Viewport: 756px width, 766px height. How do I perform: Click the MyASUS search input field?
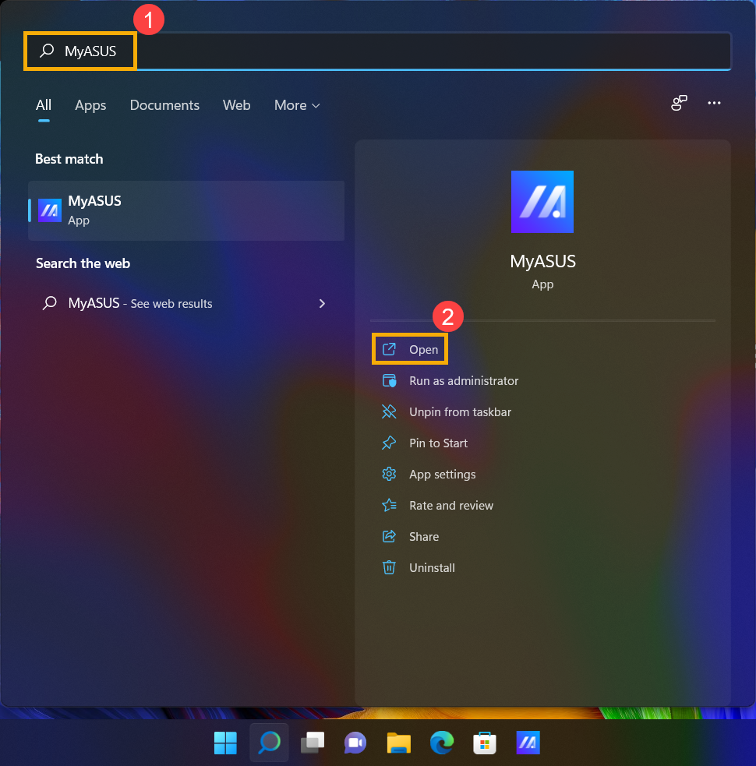click(377, 51)
